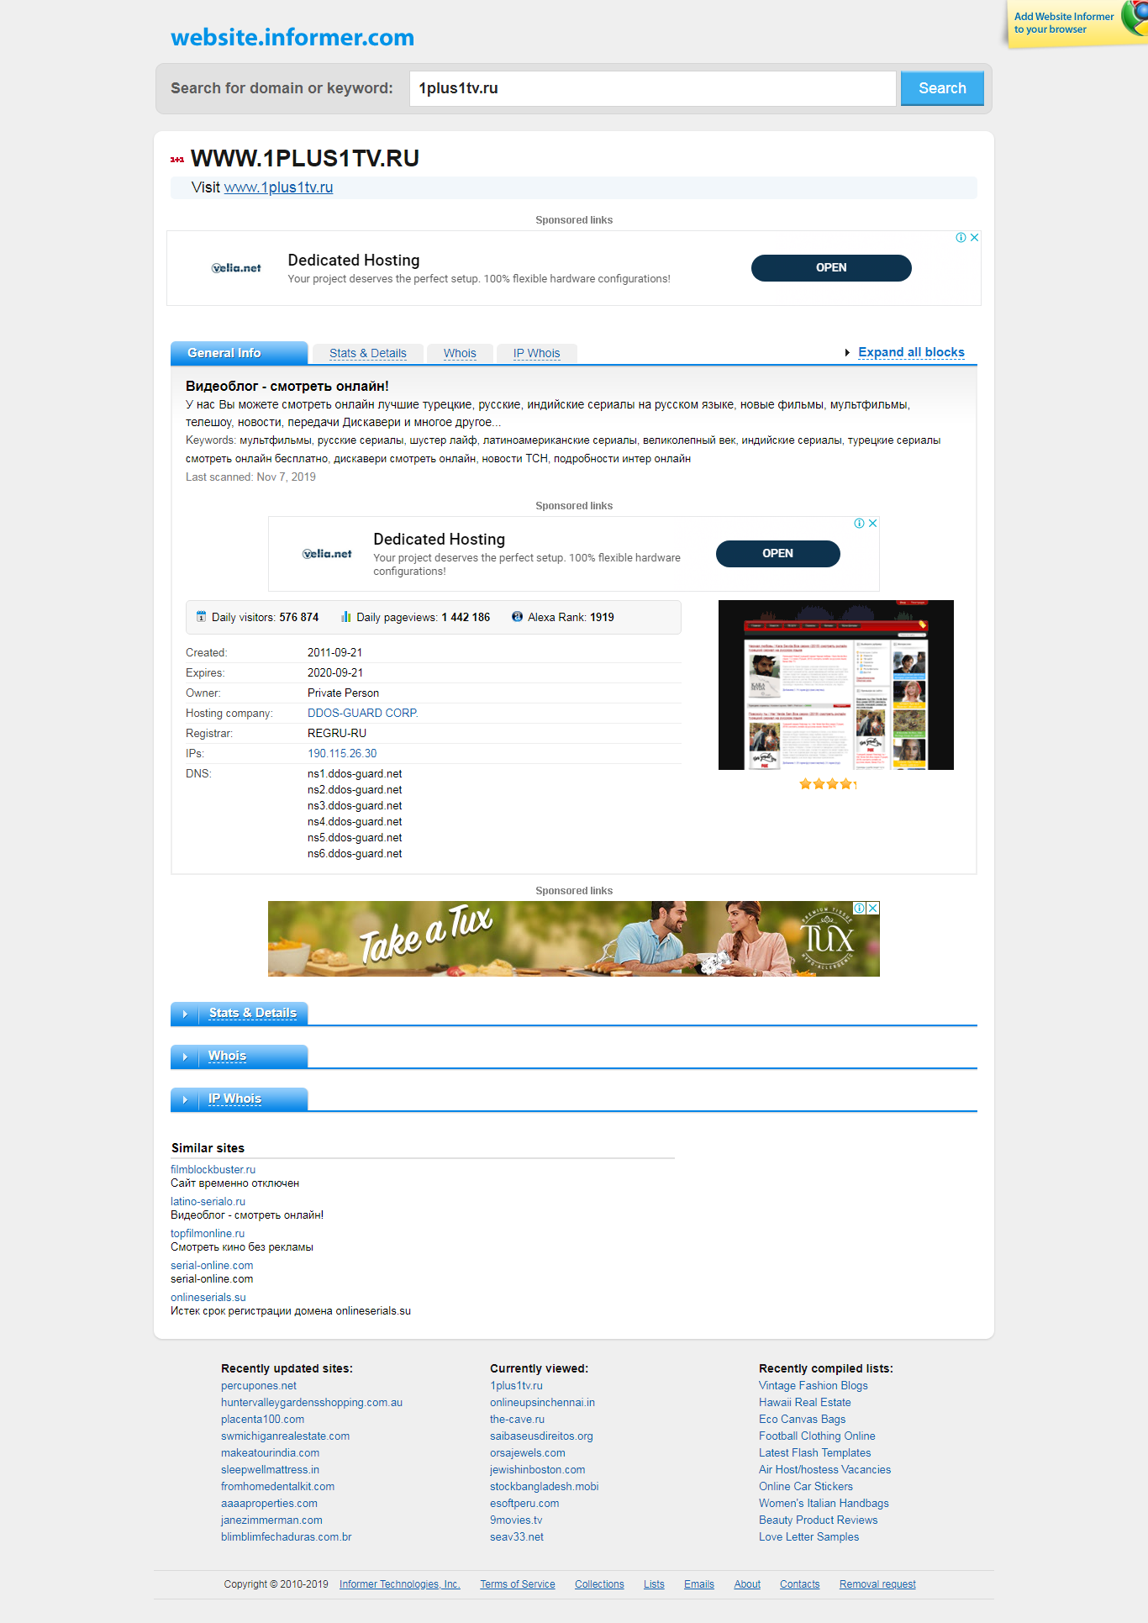Screen dimensions: 1148x1623
Task: Open similar site onlineserials.su
Action: click(x=208, y=1297)
